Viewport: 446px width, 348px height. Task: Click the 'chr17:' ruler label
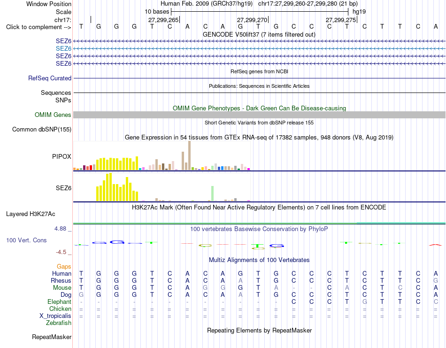[x=63, y=20]
